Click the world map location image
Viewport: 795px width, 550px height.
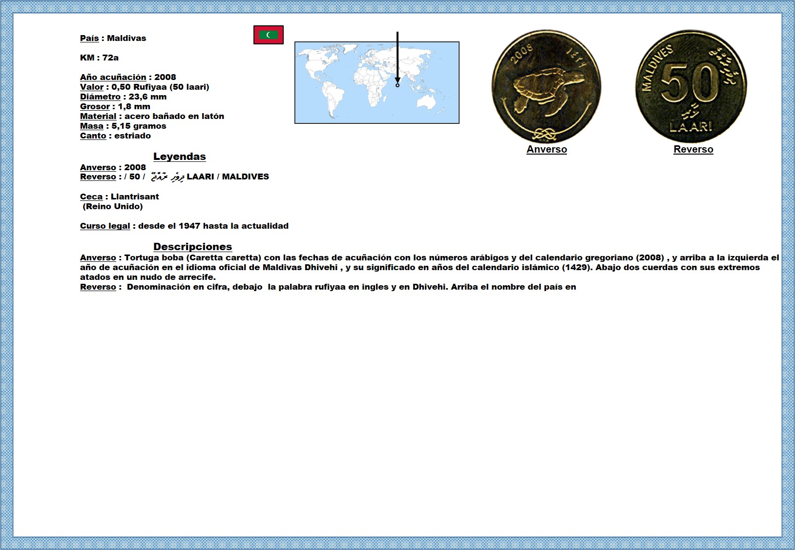point(377,82)
